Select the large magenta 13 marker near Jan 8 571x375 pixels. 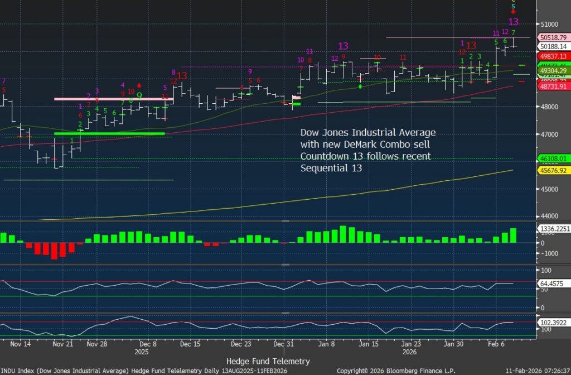(343, 46)
